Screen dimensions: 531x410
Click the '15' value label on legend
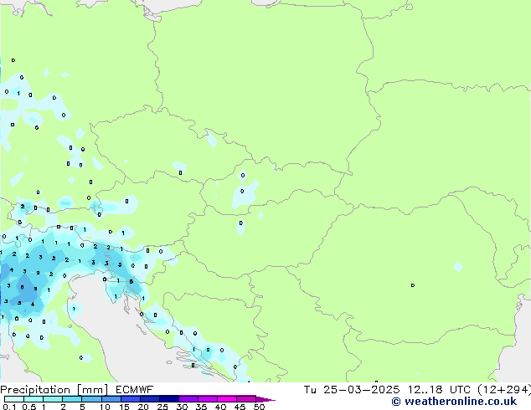click(x=124, y=407)
